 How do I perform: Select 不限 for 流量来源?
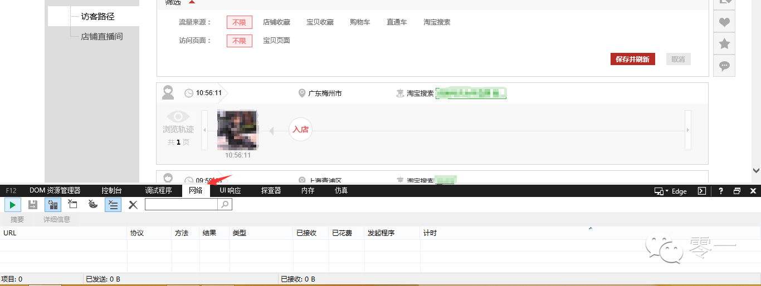[x=240, y=22]
